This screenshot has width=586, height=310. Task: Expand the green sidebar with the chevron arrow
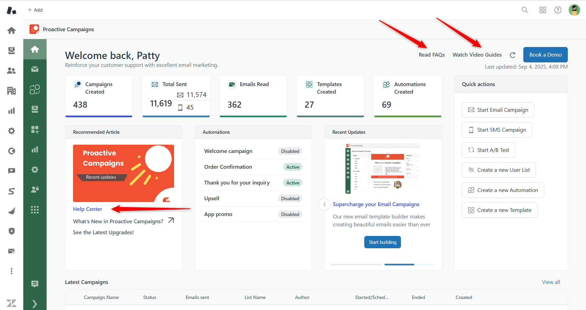pos(35,304)
